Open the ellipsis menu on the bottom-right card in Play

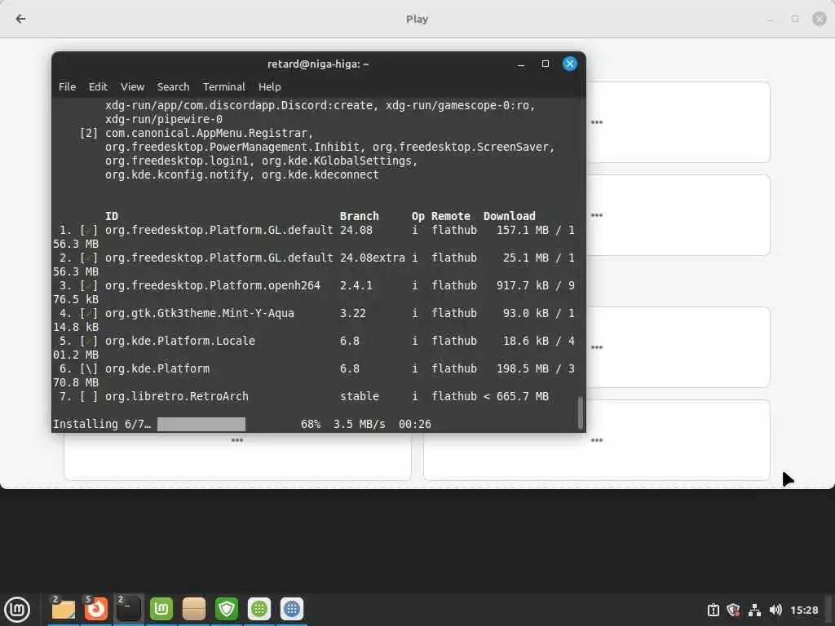597,440
